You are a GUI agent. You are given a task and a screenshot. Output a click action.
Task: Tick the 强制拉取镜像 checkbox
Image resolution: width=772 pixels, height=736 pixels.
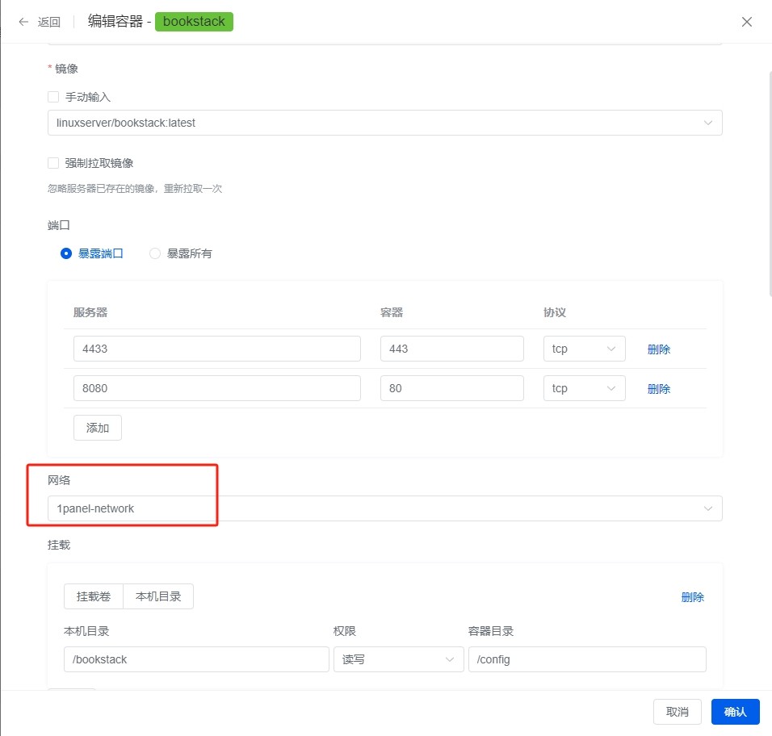(53, 163)
